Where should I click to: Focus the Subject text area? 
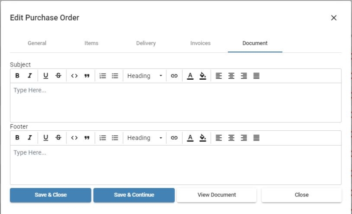point(176,103)
